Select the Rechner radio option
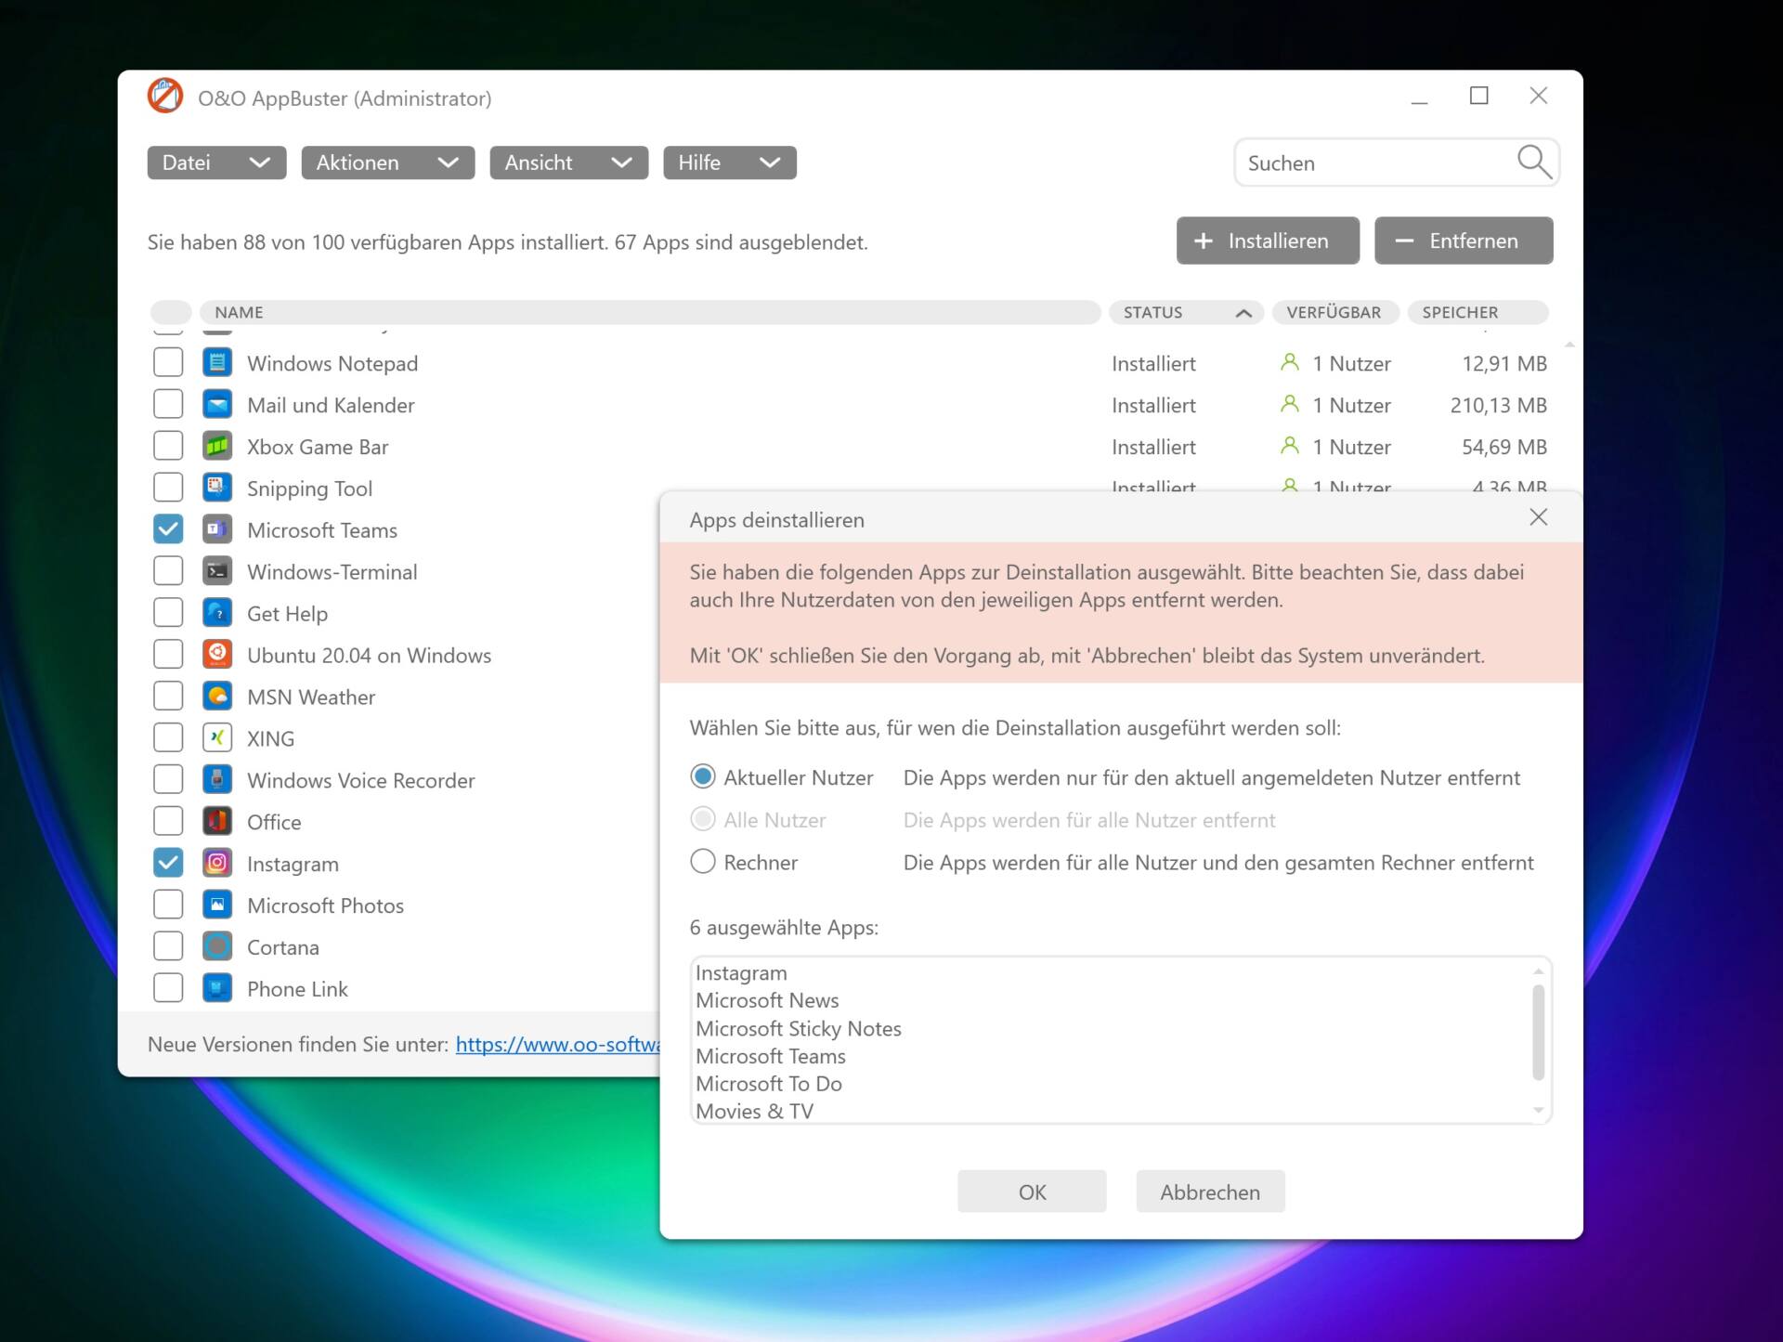Viewport: 1783px width, 1342px height. (703, 862)
